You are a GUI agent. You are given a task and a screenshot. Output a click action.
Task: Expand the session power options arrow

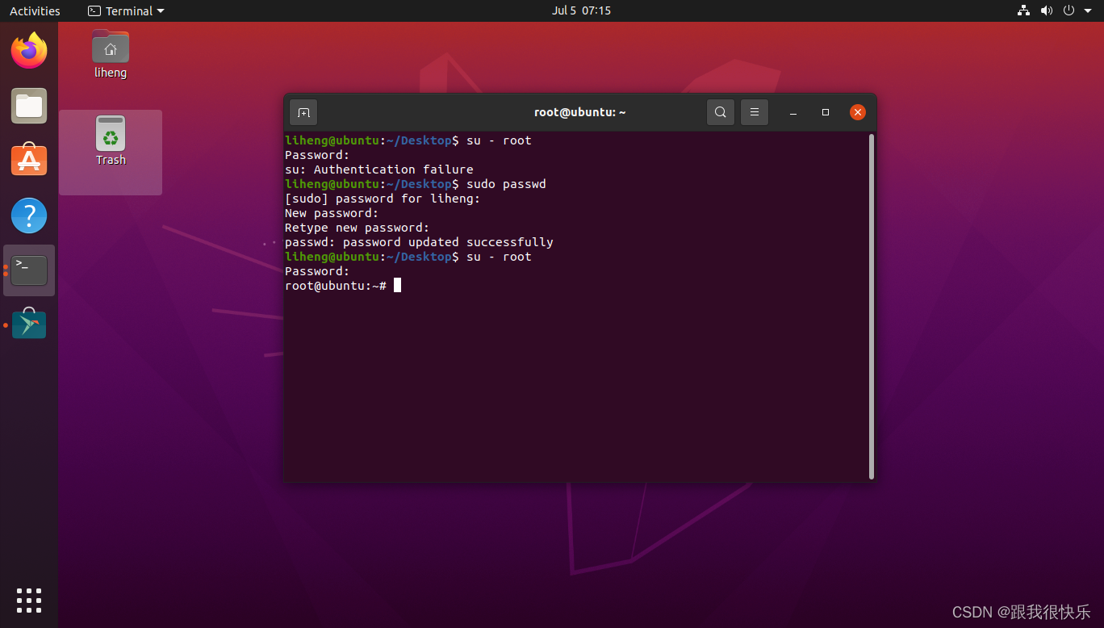tap(1088, 10)
